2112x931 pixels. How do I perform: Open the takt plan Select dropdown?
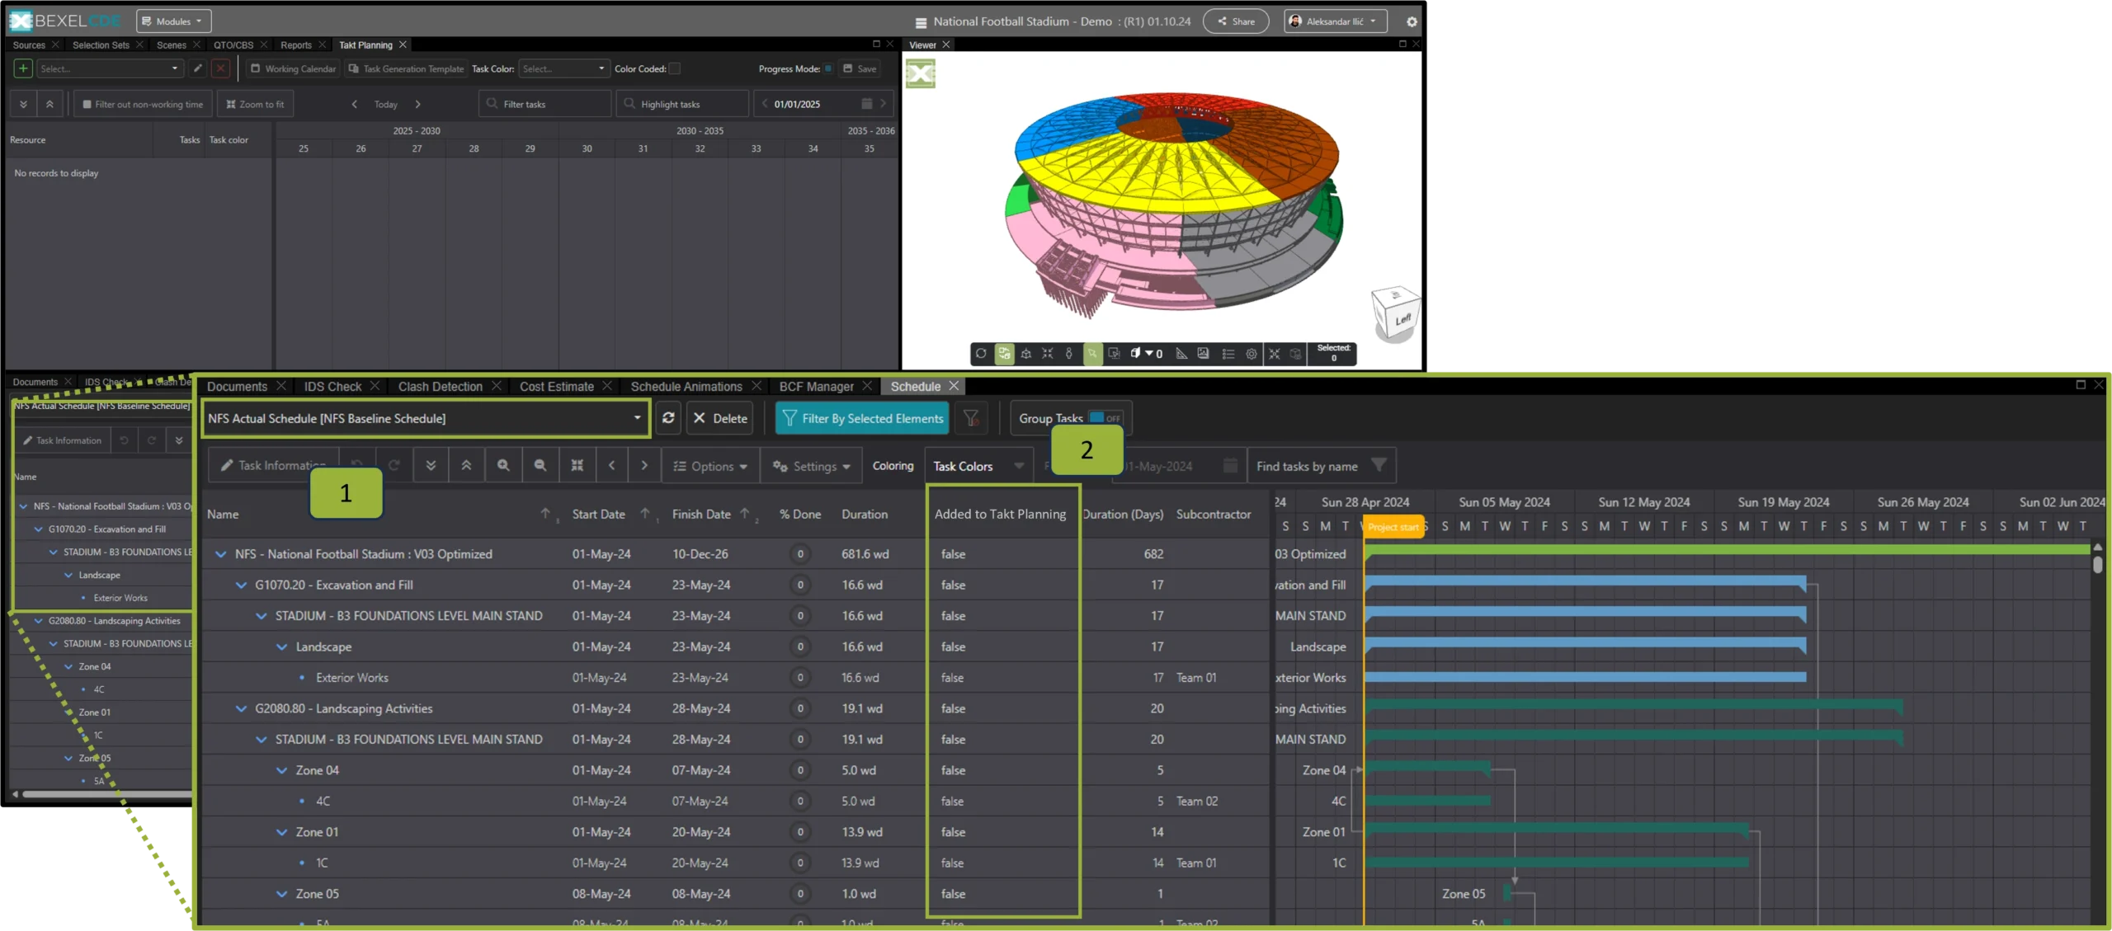109,68
